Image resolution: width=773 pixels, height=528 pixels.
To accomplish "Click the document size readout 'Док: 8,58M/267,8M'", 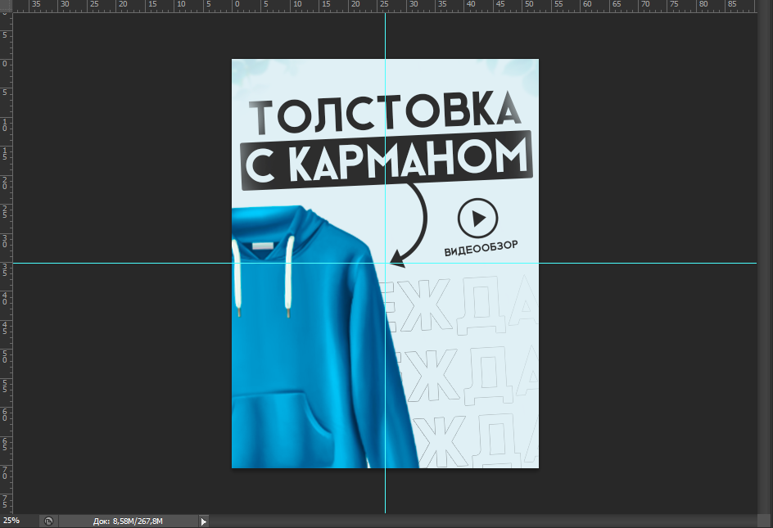I will pos(128,521).
